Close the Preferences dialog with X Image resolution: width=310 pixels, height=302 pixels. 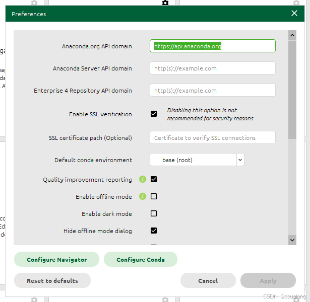click(294, 13)
